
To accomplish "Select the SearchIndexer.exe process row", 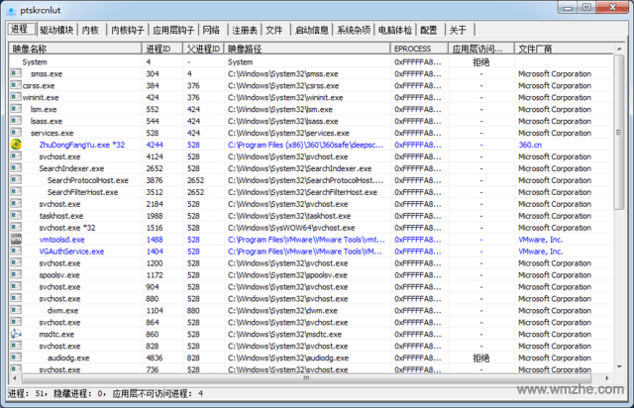I will (x=71, y=168).
